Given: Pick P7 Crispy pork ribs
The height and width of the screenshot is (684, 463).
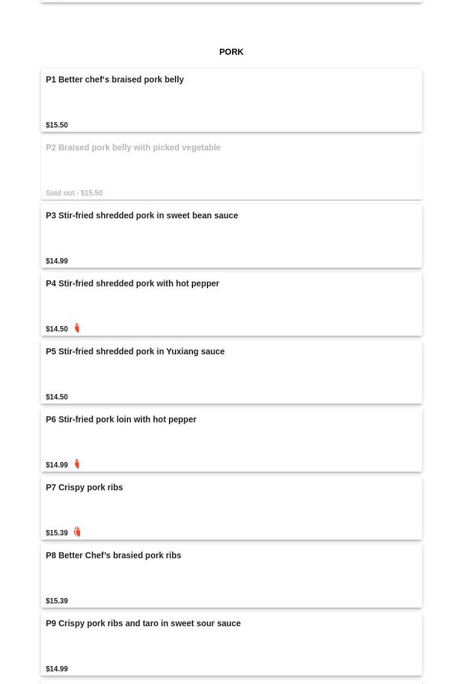Looking at the screenshot, I should click(x=84, y=487).
